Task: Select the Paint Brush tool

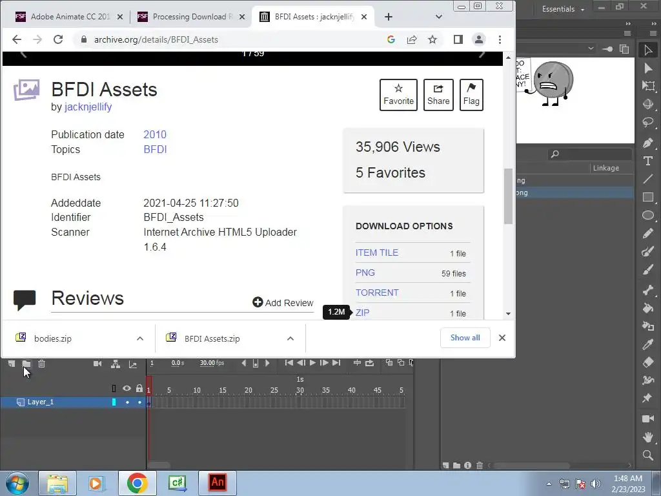Action: [648, 252]
